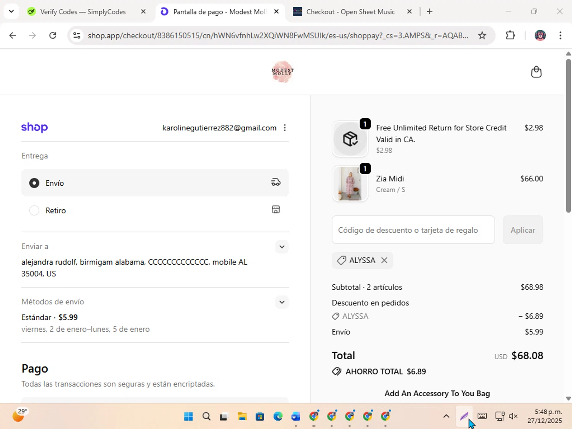The image size is (572, 429).
Task: Open File Explorer from the taskbar
Action: pos(242,416)
